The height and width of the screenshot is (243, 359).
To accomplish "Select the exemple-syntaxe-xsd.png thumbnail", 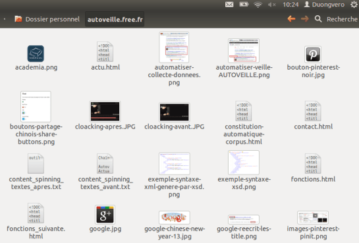I will [244, 163].
